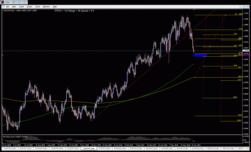The image size is (251, 152).
Task: Switch to the AUDNZD,Daily chart tab
Action: 41,148
